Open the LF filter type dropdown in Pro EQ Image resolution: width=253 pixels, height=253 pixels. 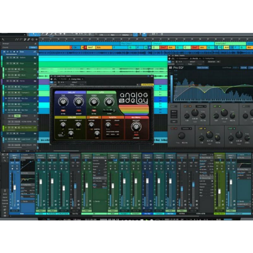click(x=201, y=107)
